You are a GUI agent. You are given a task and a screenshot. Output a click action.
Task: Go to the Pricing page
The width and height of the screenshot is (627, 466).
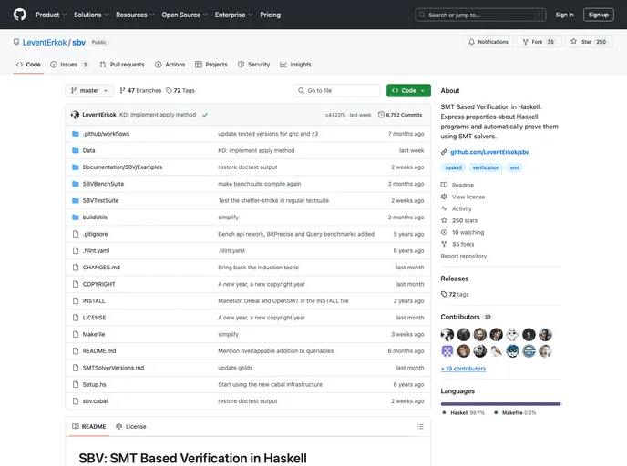point(271,15)
